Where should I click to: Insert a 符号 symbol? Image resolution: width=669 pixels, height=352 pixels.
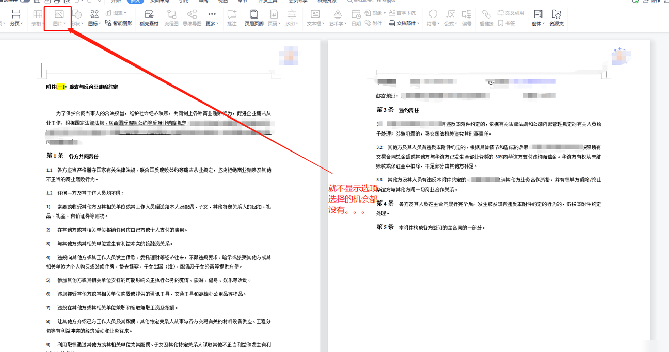click(433, 18)
